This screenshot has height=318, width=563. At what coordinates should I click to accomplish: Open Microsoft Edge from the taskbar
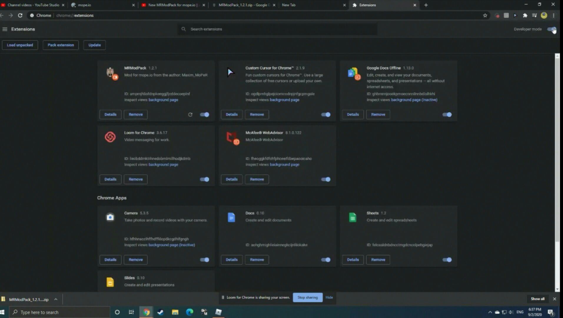point(190,312)
